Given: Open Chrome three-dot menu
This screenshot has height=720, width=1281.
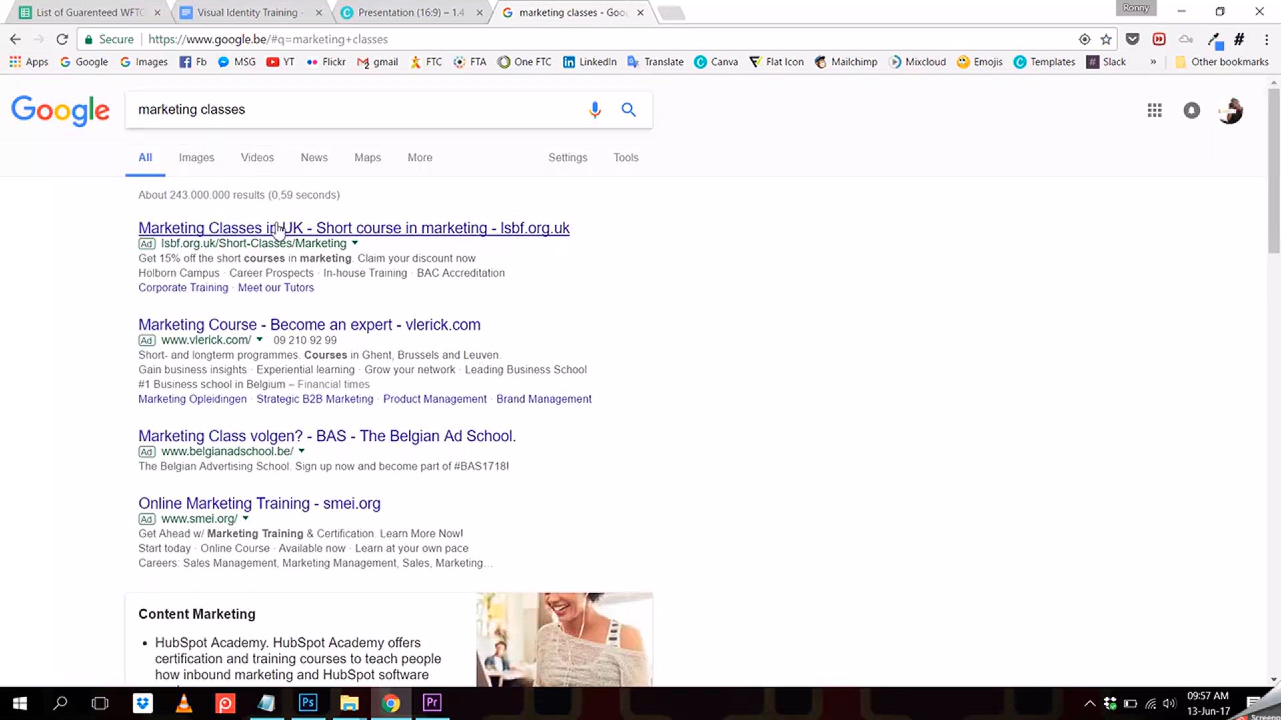Looking at the screenshot, I should (1266, 39).
